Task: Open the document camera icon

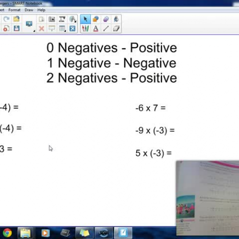Action: pos(62,19)
